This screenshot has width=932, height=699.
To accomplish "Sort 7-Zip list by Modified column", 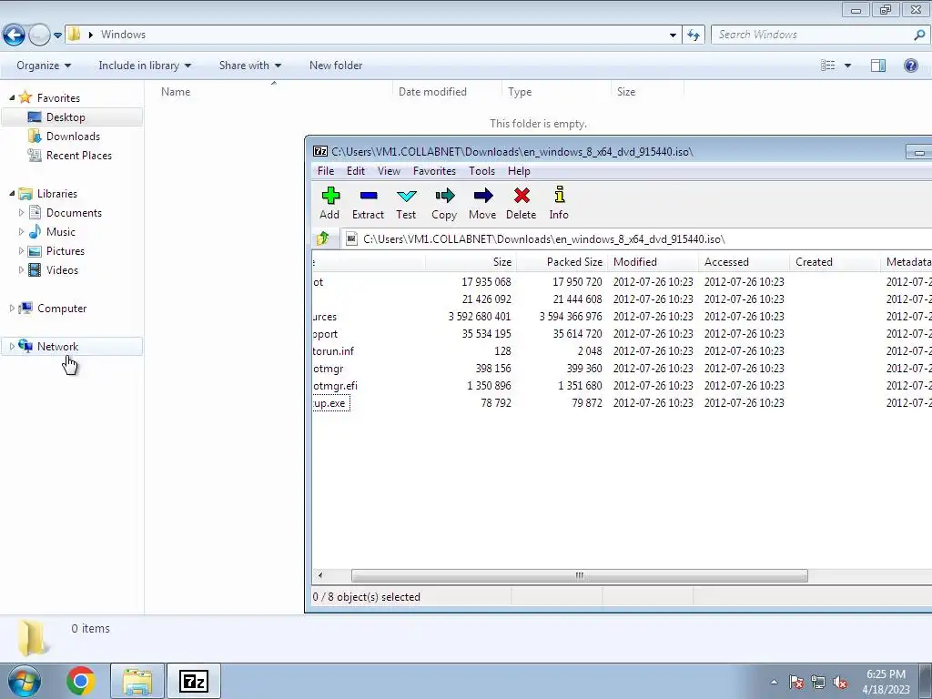I will 653,262.
